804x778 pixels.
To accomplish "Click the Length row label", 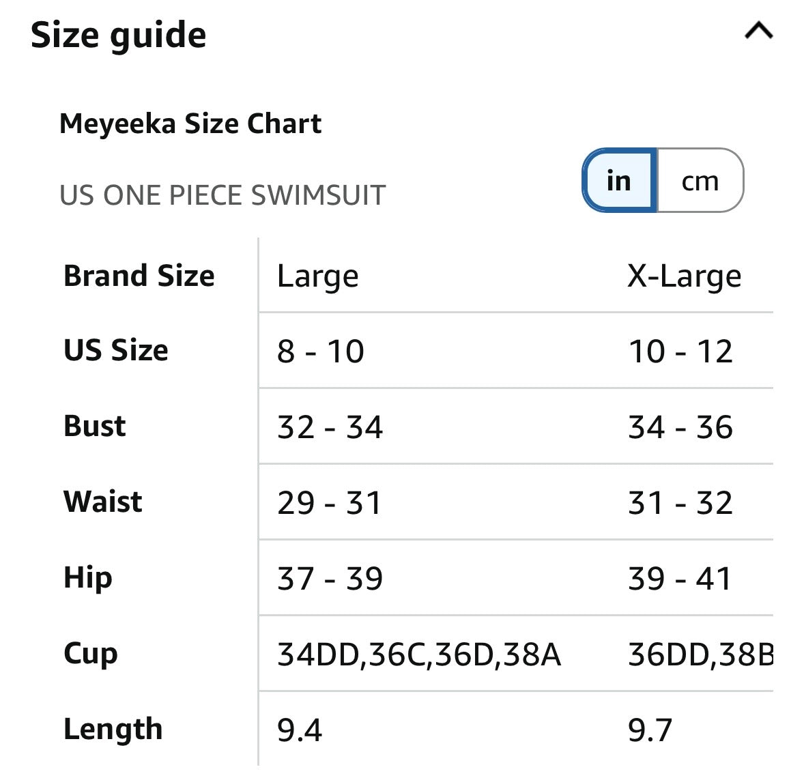I will (x=113, y=730).
